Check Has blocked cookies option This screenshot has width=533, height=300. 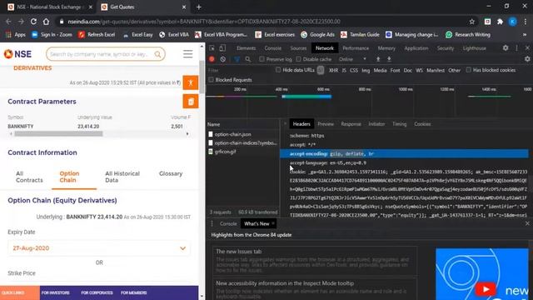pos(468,70)
